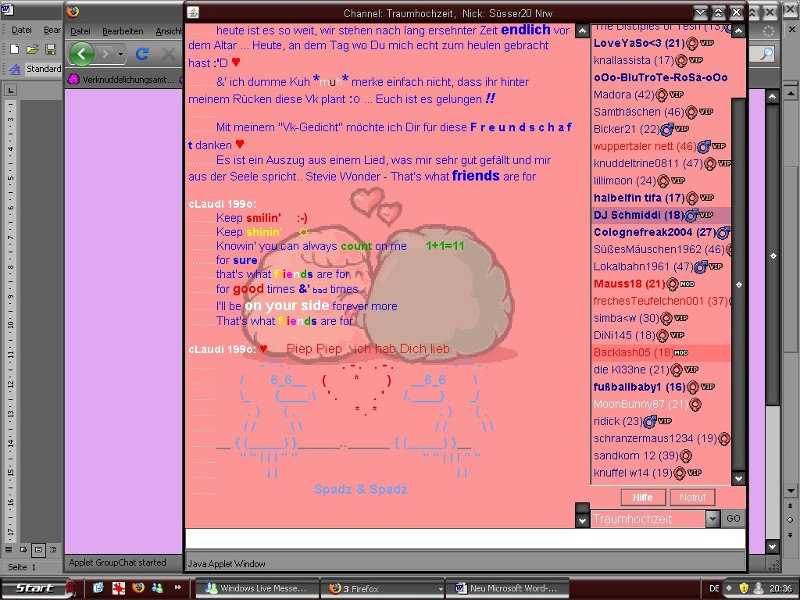Select user DJ Schmiddi in list

point(660,215)
